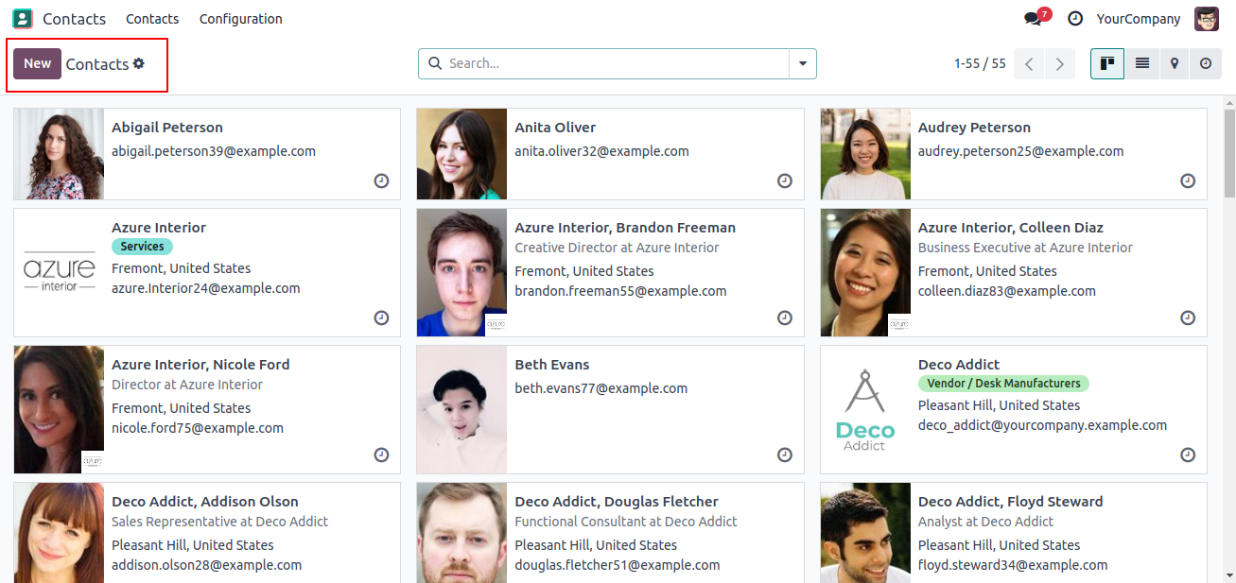Open Audrey Peterson's photo thumbnail
Screen dimensions: 1236x583
[865, 154]
